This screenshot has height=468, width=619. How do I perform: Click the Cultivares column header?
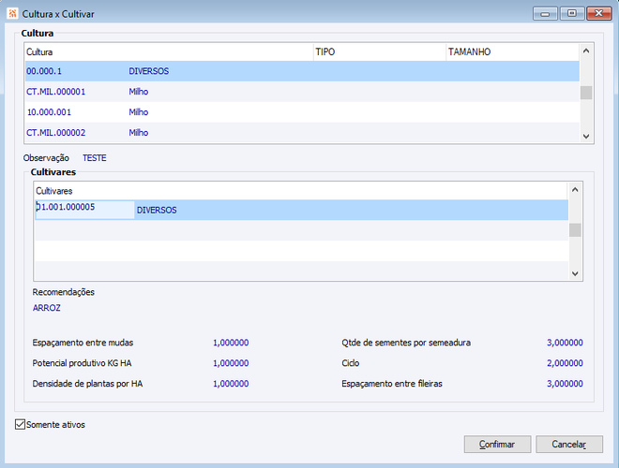coord(301,191)
